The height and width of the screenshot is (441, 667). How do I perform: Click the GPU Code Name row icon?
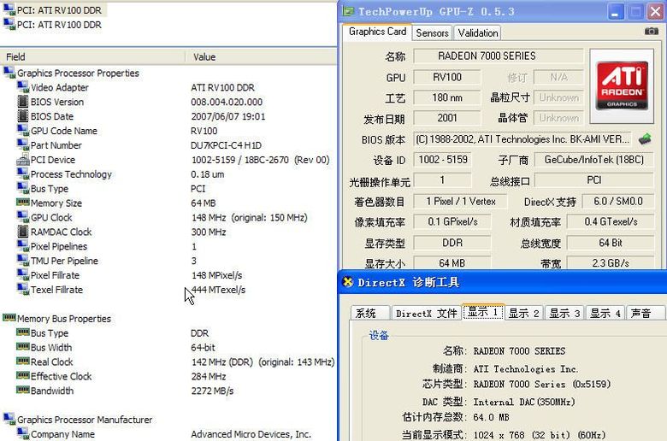coord(23,130)
